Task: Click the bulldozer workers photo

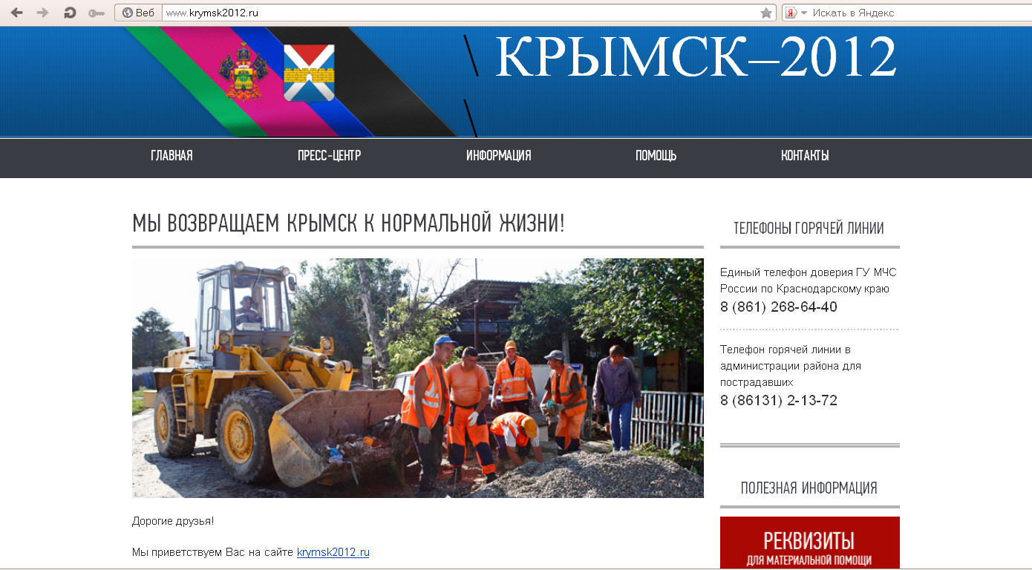Action: 417,377
